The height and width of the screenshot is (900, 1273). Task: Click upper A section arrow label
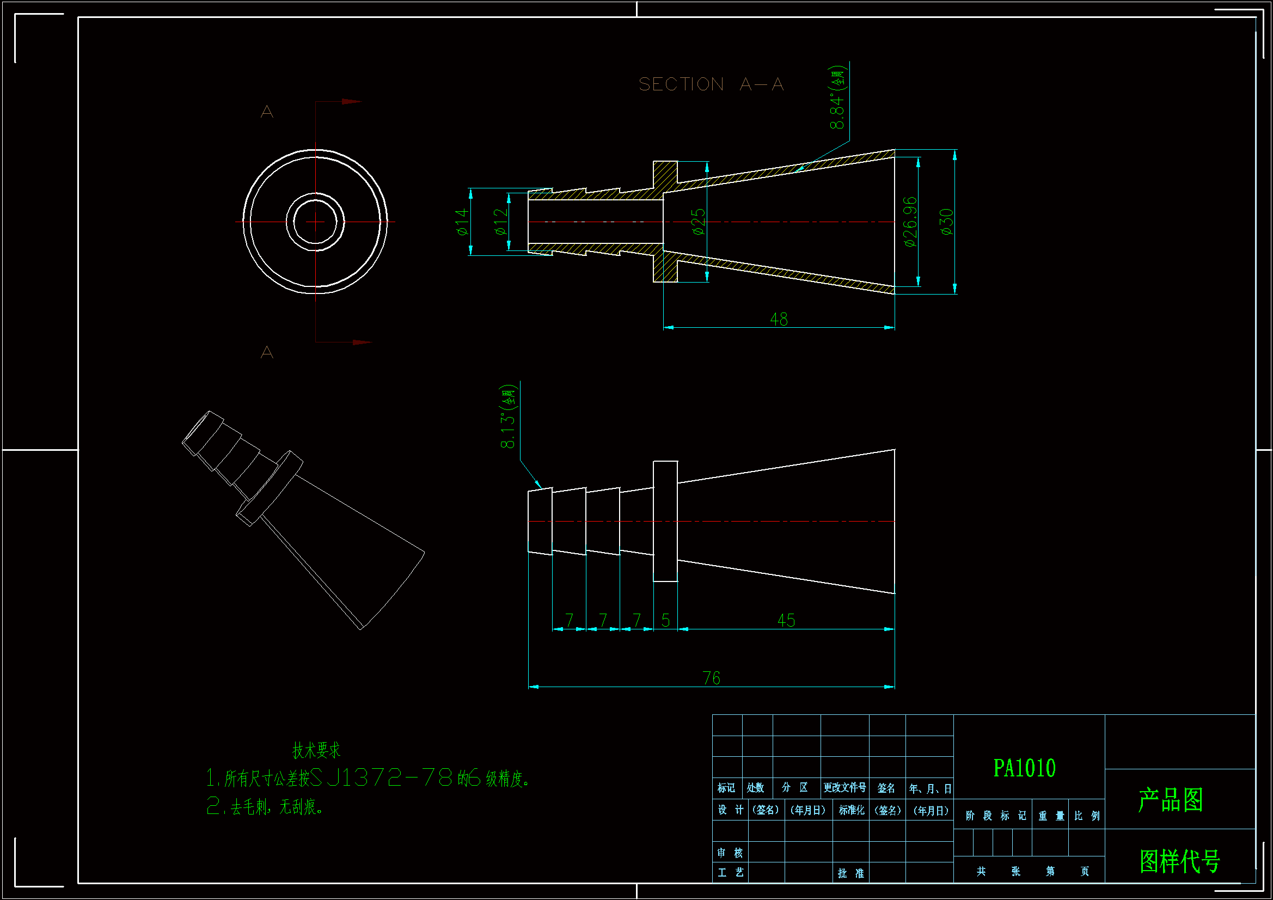pos(267,112)
